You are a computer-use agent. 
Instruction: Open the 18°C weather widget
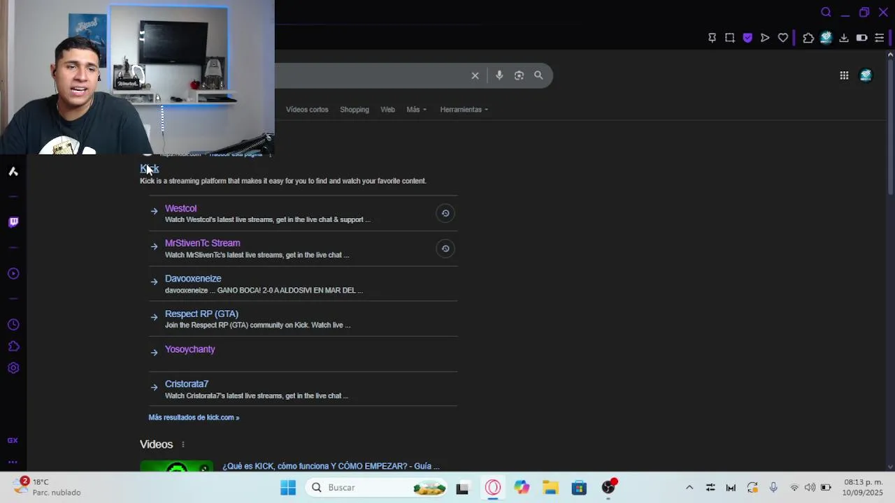pos(48,487)
